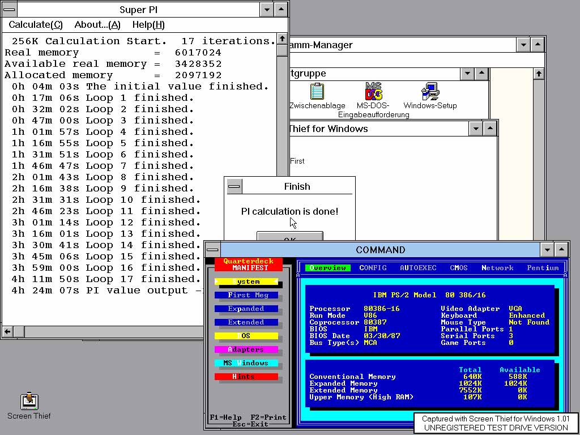Minimize the Programm-Manager window
The width and height of the screenshot is (580, 435).
[524, 45]
